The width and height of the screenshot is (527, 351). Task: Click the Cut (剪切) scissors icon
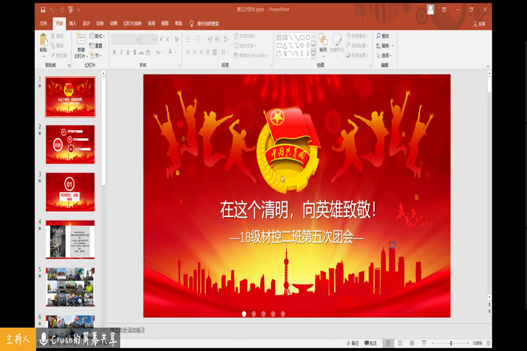tap(53, 36)
